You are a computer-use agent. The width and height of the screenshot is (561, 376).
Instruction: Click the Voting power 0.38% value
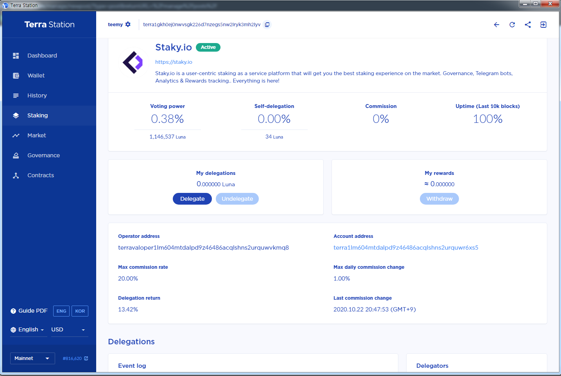(x=167, y=119)
